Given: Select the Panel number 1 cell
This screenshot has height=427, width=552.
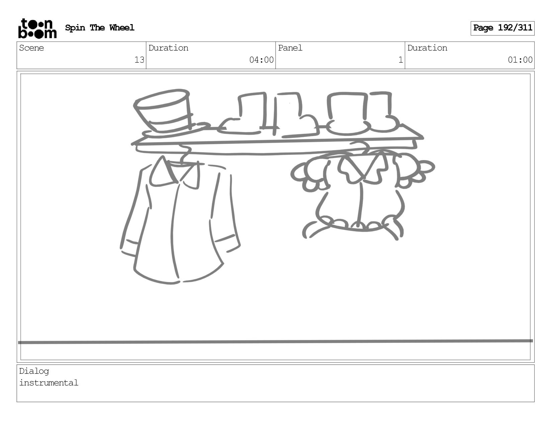Looking at the screenshot, I should [x=340, y=55].
